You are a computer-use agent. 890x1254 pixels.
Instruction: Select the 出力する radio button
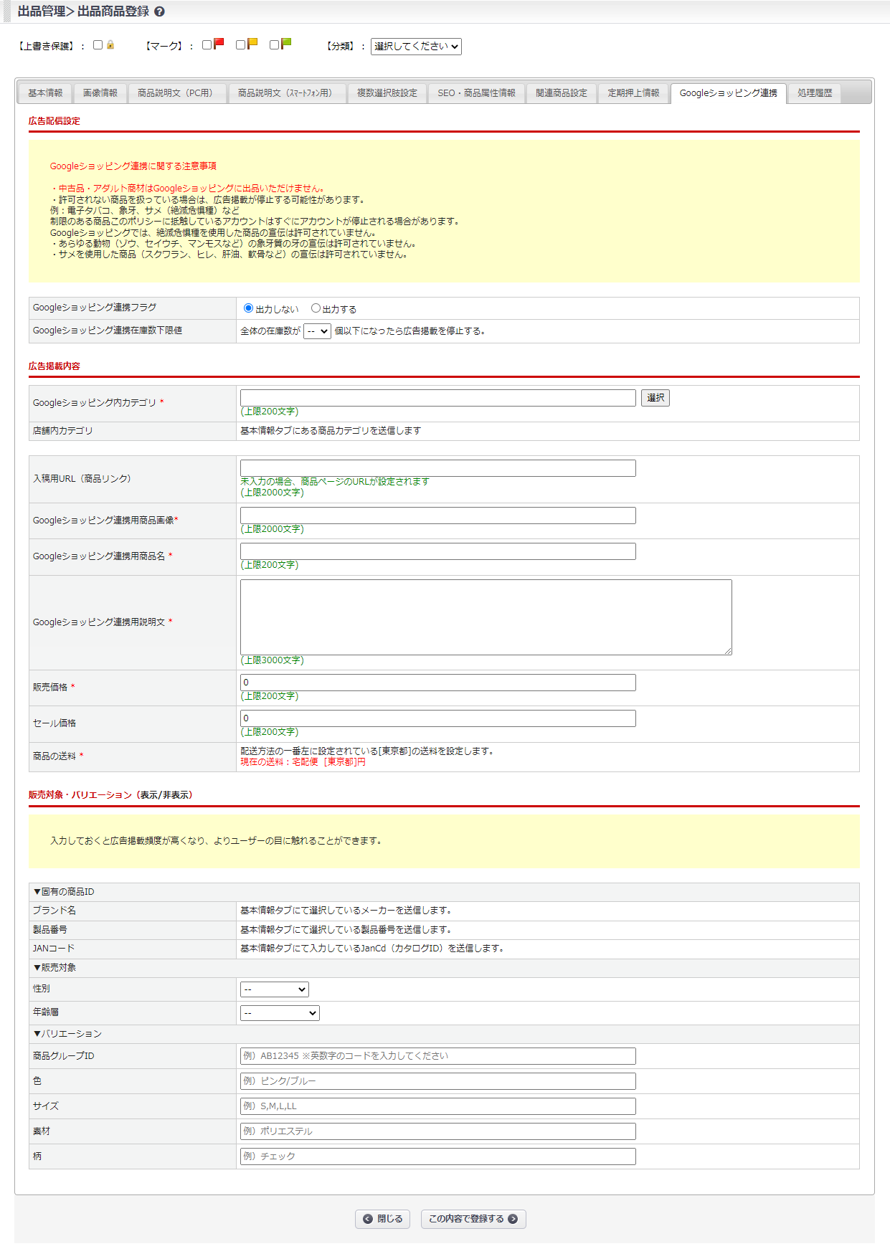(316, 308)
